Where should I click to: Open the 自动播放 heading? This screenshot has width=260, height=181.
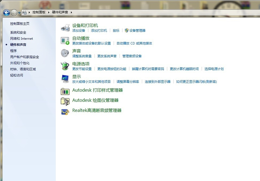(x=81, y=38)
